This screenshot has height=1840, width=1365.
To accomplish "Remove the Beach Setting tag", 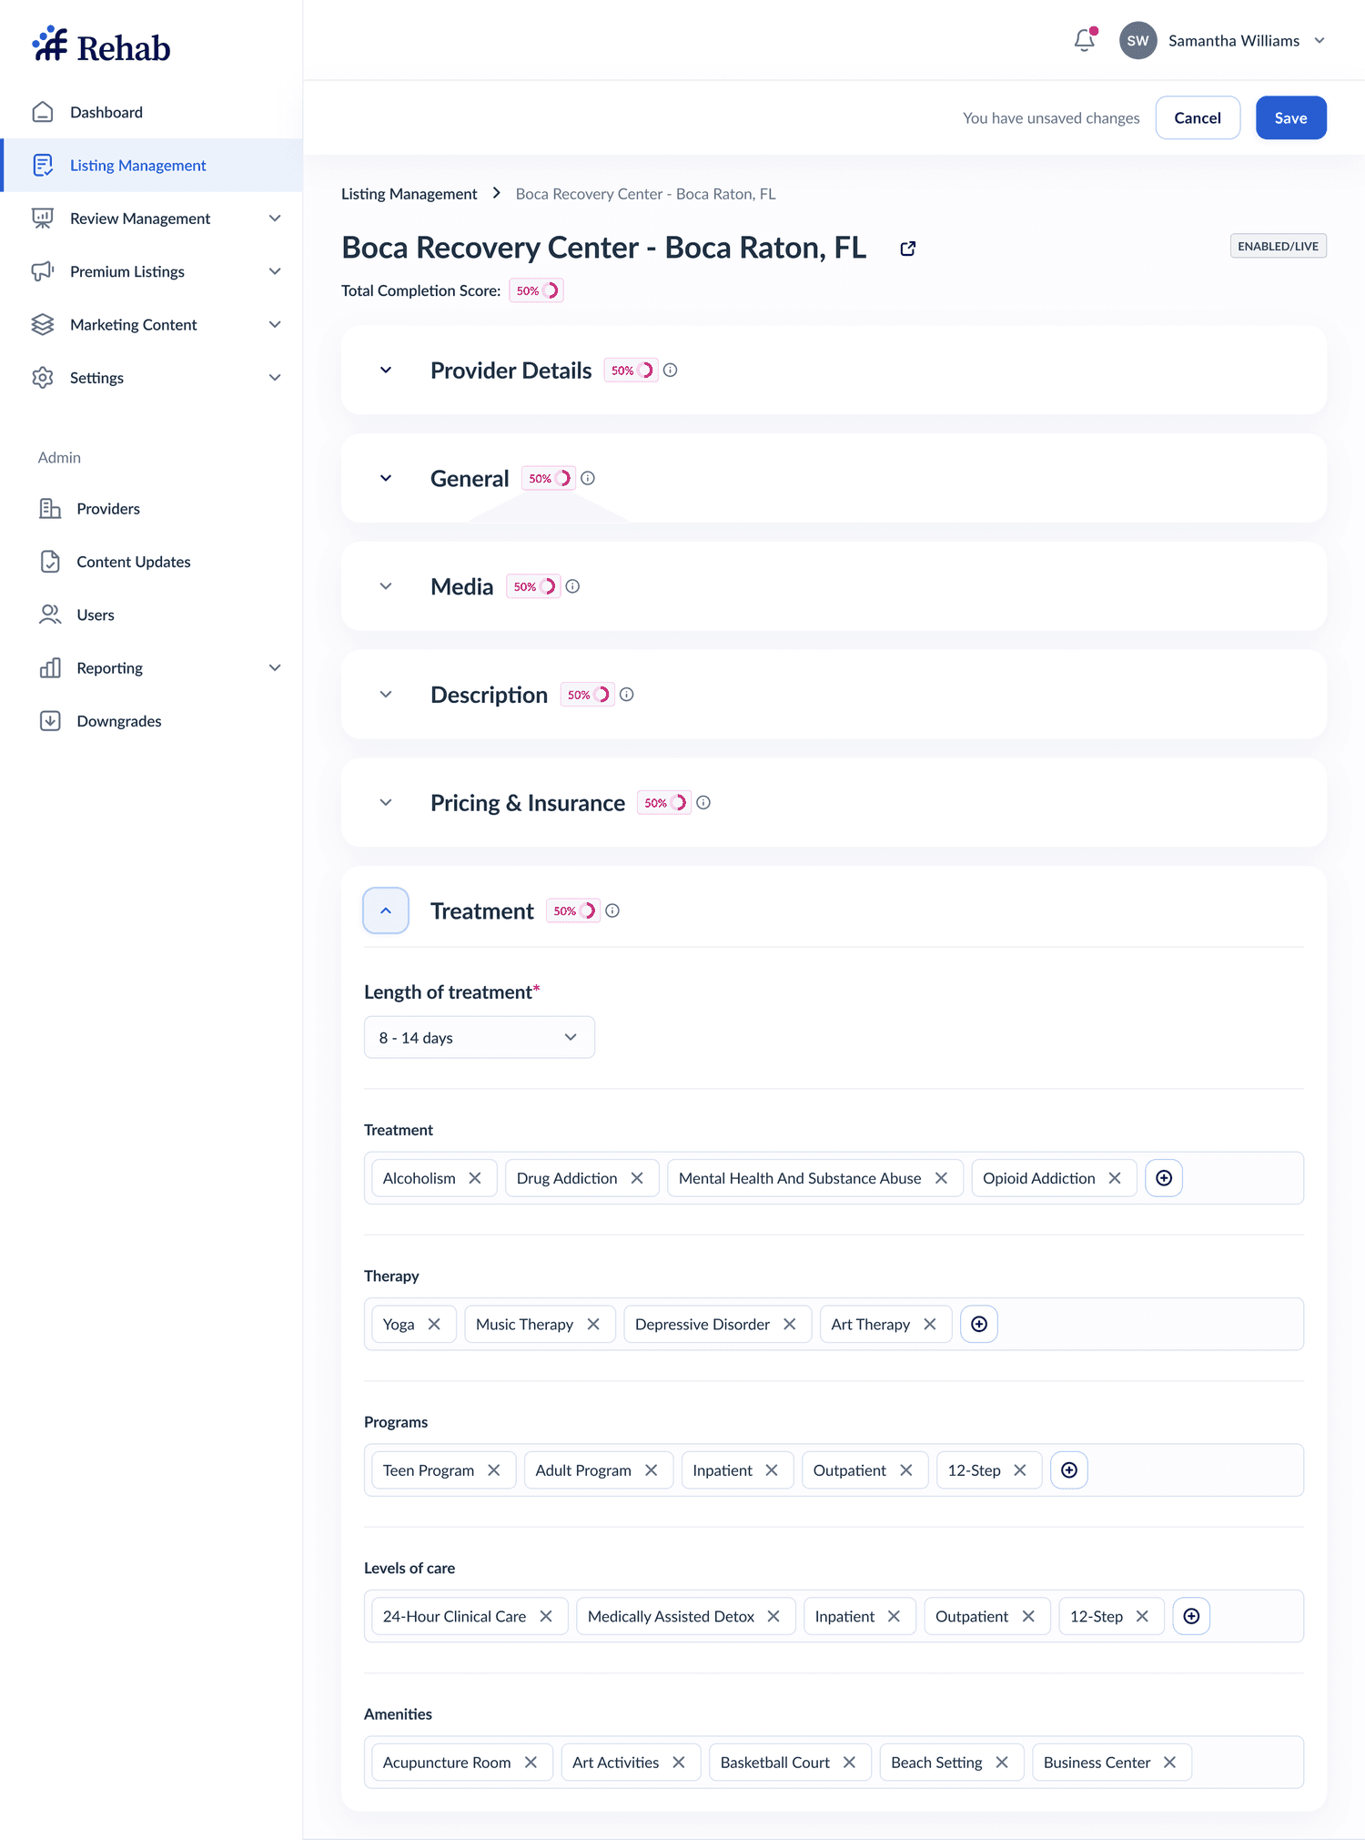I will pyautogui.click(x=1002, y=1763).
